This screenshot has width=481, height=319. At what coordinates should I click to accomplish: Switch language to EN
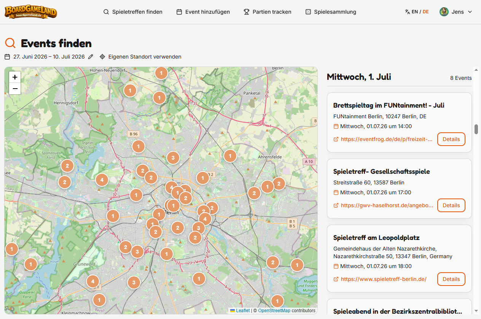[415, 12]
